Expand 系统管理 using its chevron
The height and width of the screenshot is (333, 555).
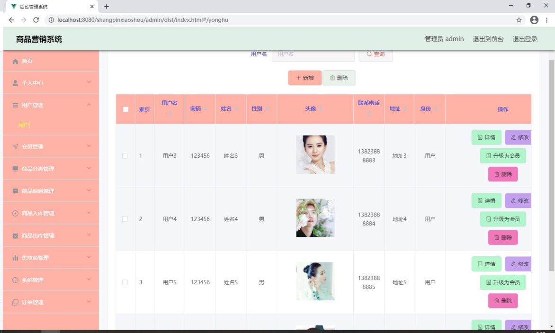coord(89,279)
